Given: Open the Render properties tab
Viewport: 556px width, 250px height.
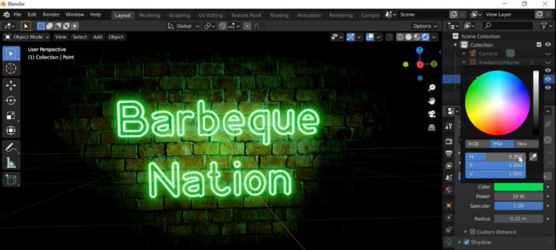Looking at the screenshot, I should (449, 141).
